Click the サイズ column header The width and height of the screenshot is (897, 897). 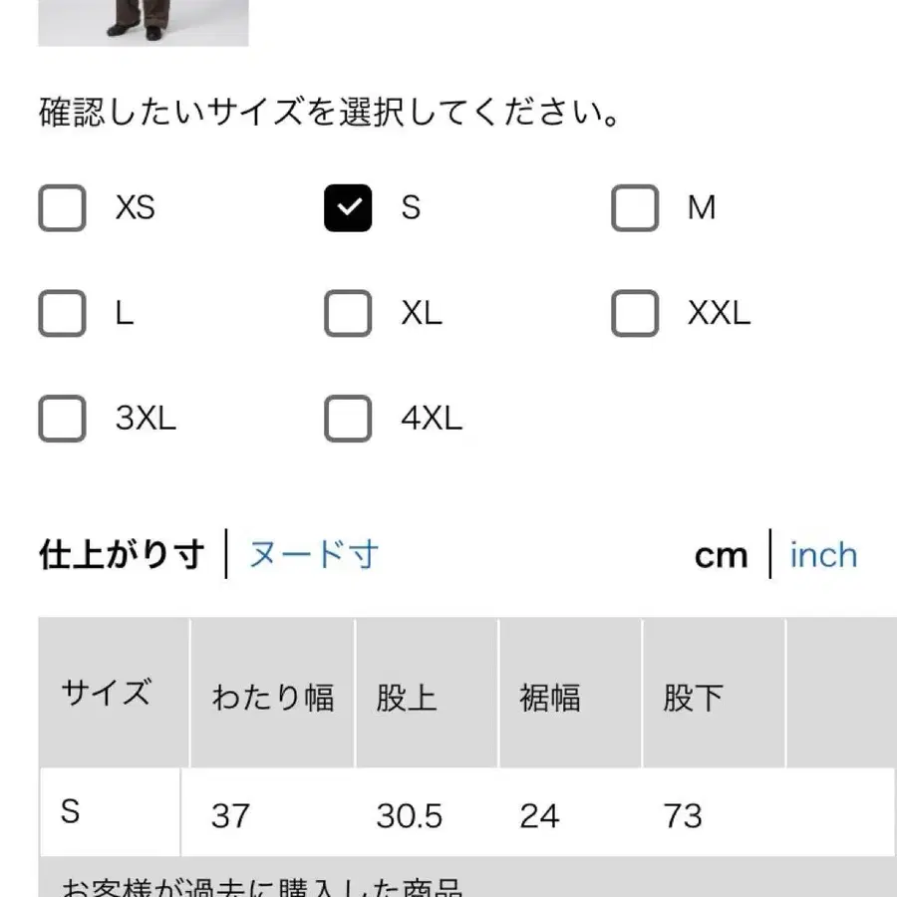click(x=105, y=695)
